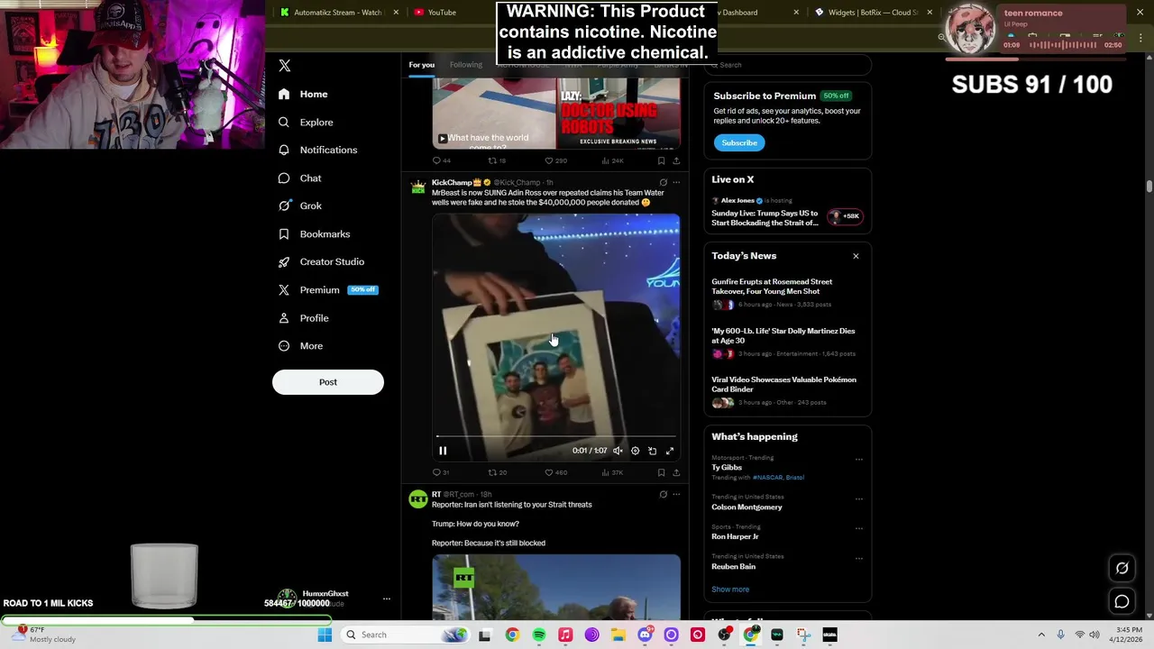The height and width of the screenshot is (649, 1154).
Task: Toggle picture-in-picture on KickChamp video
Action: coord(652,451)
